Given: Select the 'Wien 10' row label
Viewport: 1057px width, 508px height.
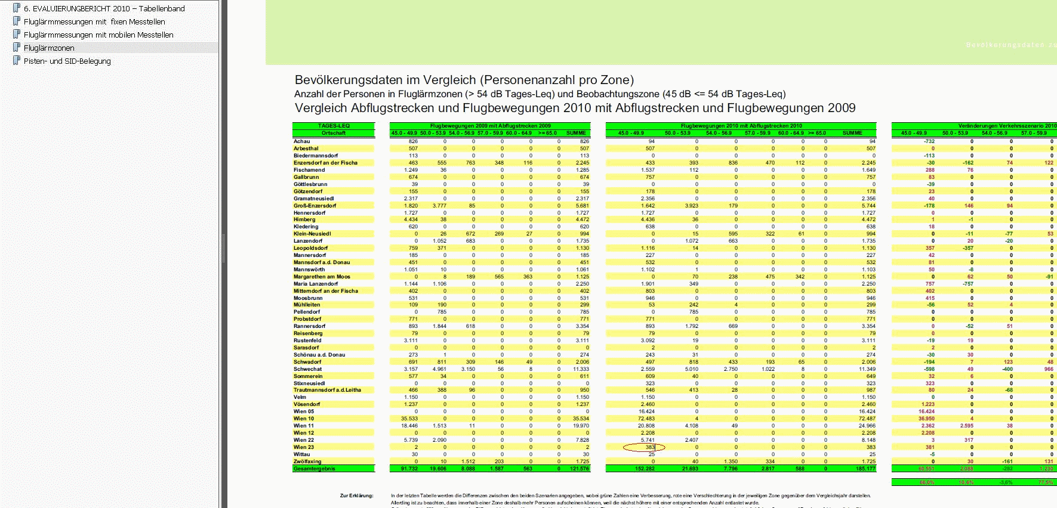Looking at the screenshot, I should (x=304, y=419).
